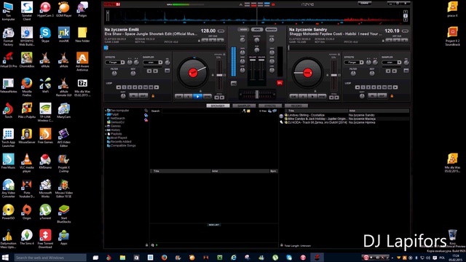Start playback on the left deck
Viewport: 466px width, 262px height.
point(197,96)
